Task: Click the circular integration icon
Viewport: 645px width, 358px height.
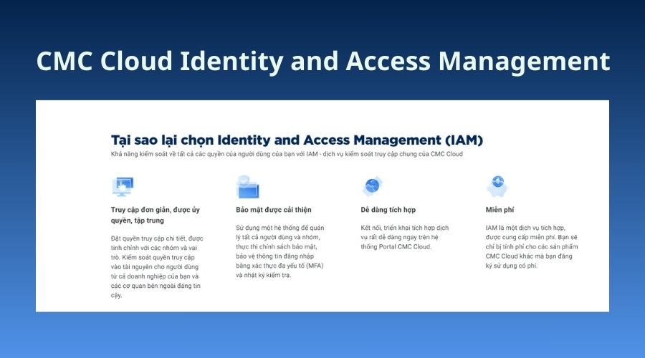Action: click(373, 186)
